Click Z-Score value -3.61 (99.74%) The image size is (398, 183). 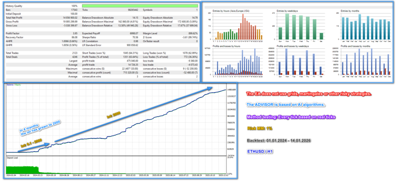(189, 37)
